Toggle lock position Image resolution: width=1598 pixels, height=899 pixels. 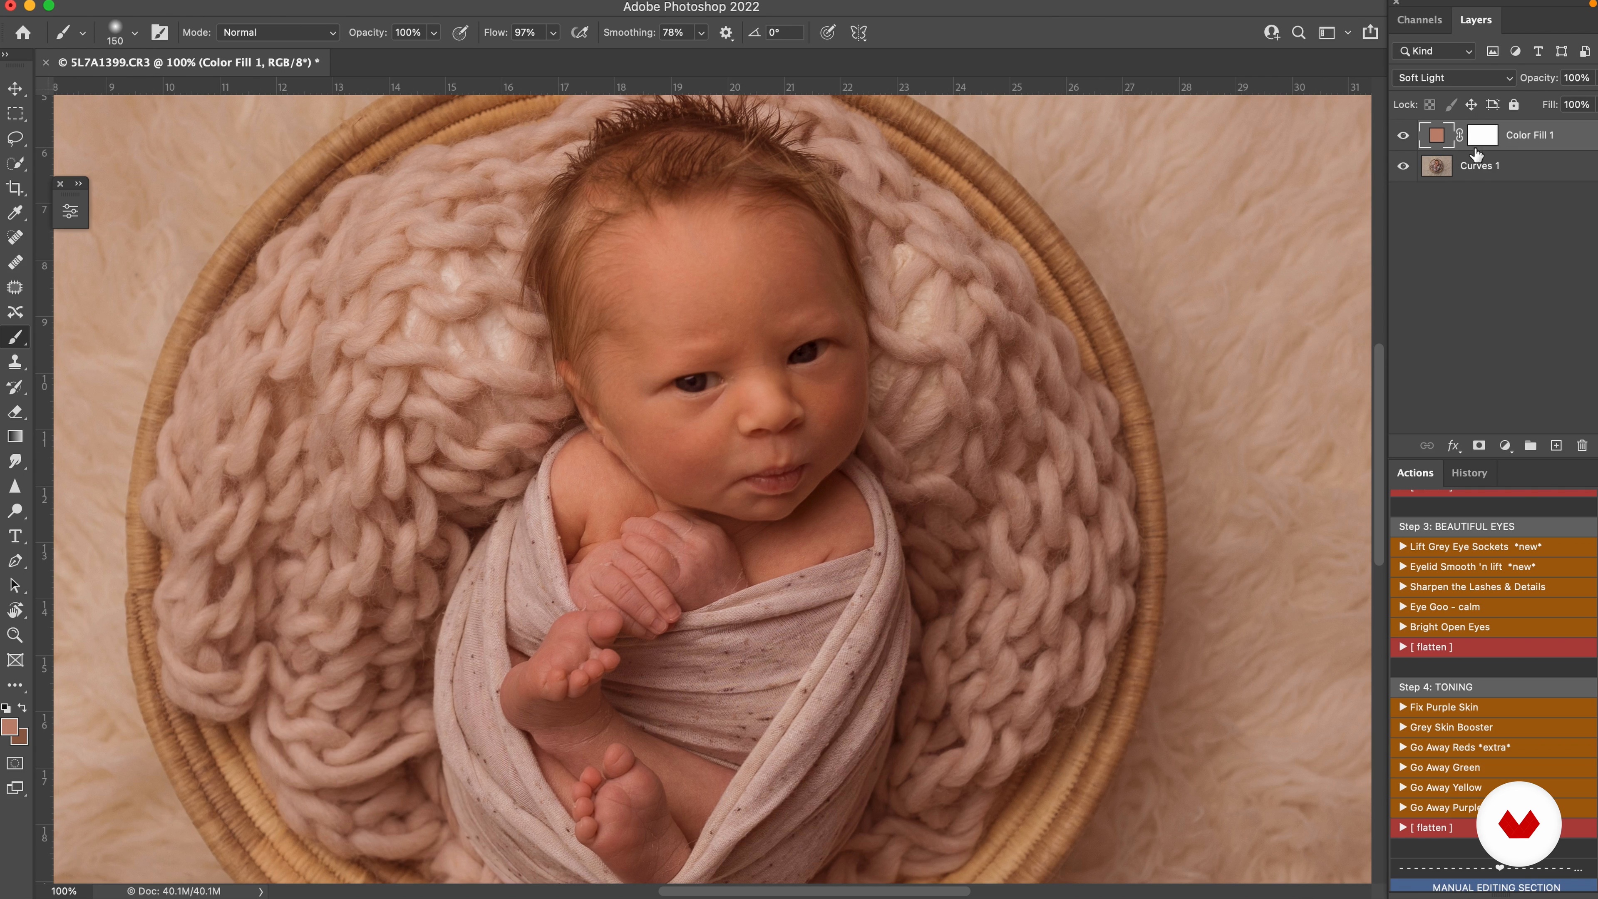click(x=1471, y=105)
